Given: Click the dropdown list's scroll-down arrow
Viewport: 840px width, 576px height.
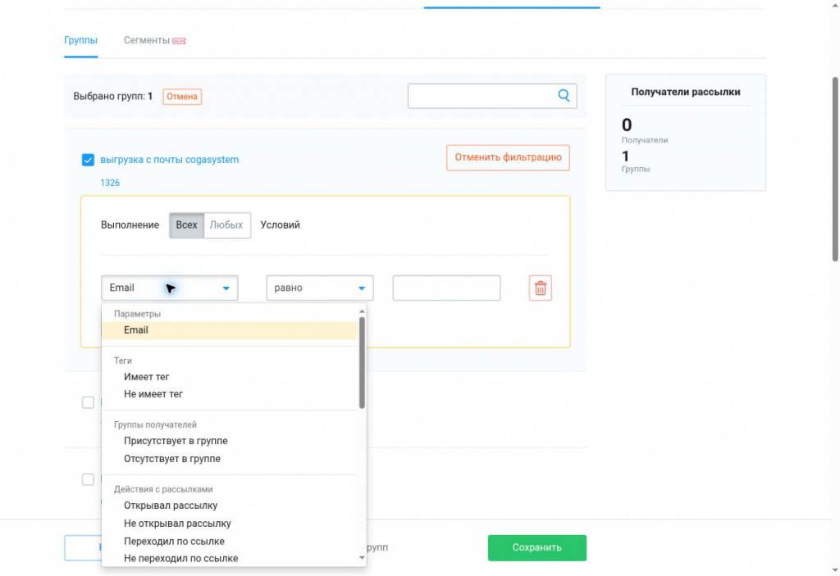Looking at the screenshot, I should pos(362,558).
